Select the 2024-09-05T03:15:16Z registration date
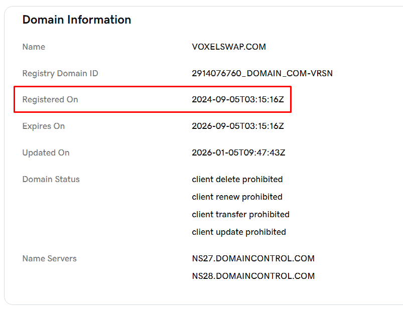 [x=238, y=100]
